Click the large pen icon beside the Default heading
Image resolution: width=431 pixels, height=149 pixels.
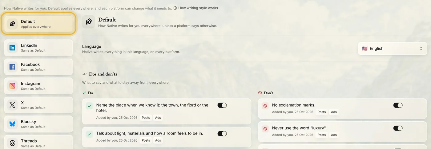pos(89,22)
